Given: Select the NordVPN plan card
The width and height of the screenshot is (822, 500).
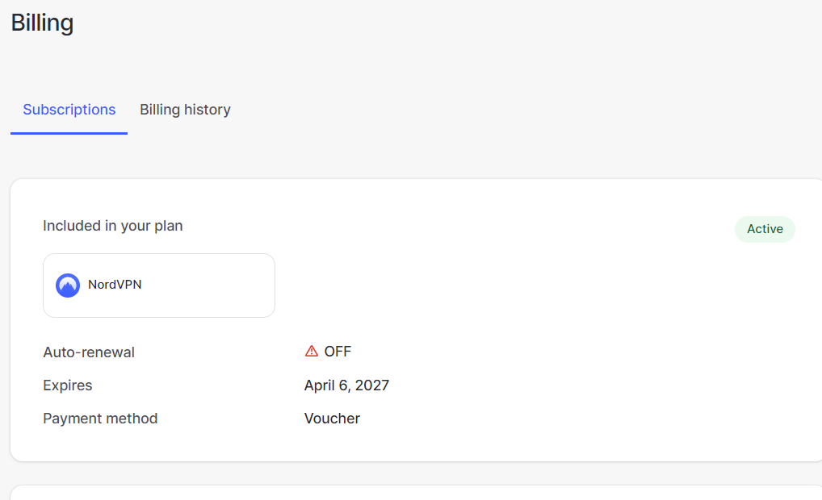Looking at the screenshot, I should tap(159, 285).
